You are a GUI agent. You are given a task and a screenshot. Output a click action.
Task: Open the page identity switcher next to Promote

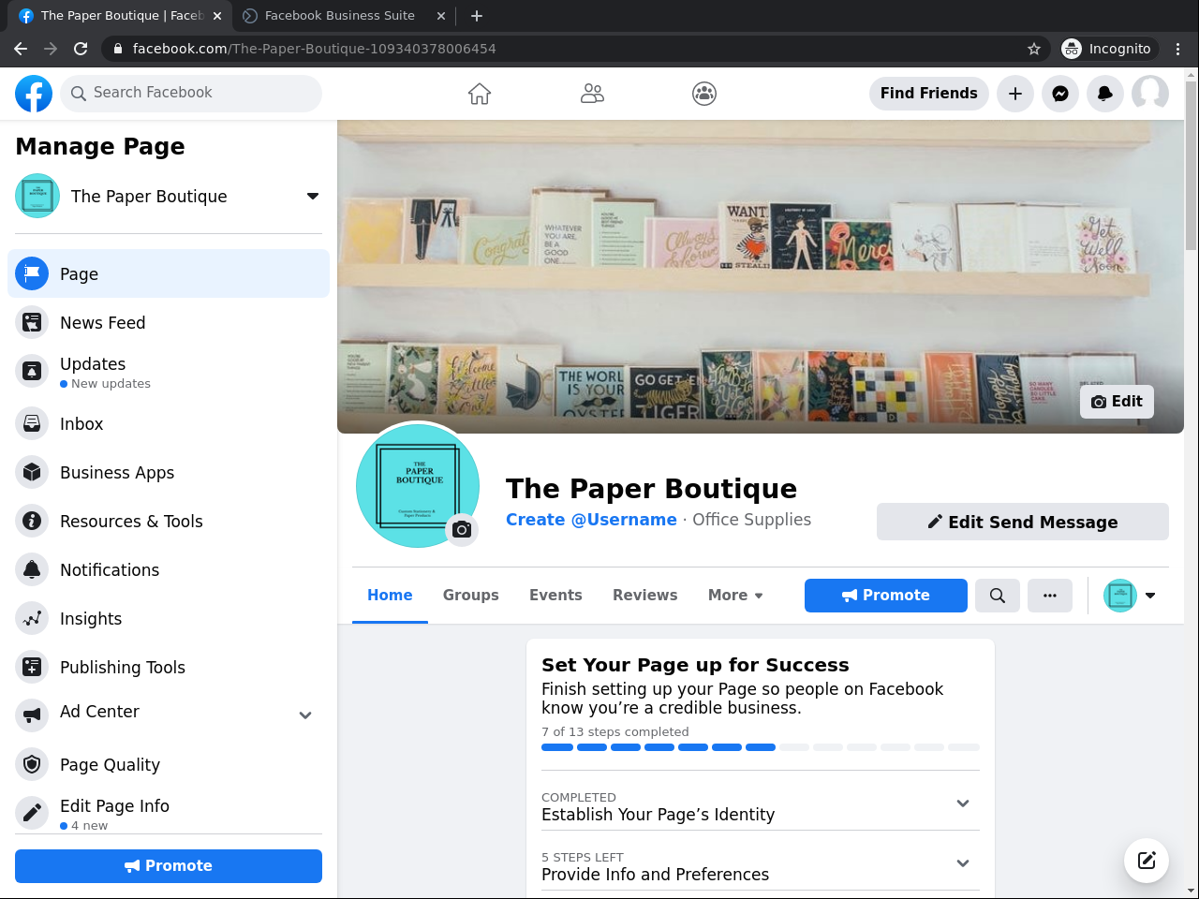coord(1131,596)
